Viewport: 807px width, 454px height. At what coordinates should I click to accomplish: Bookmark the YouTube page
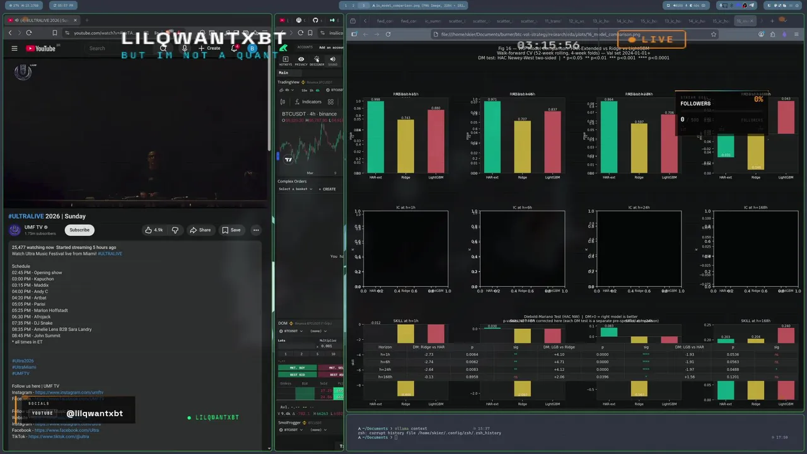(55, 33)
